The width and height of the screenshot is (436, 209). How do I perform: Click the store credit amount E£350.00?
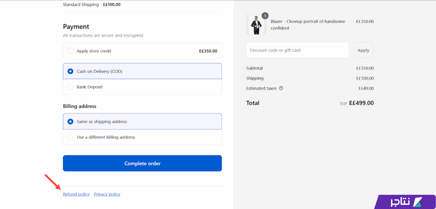(208, 51)
